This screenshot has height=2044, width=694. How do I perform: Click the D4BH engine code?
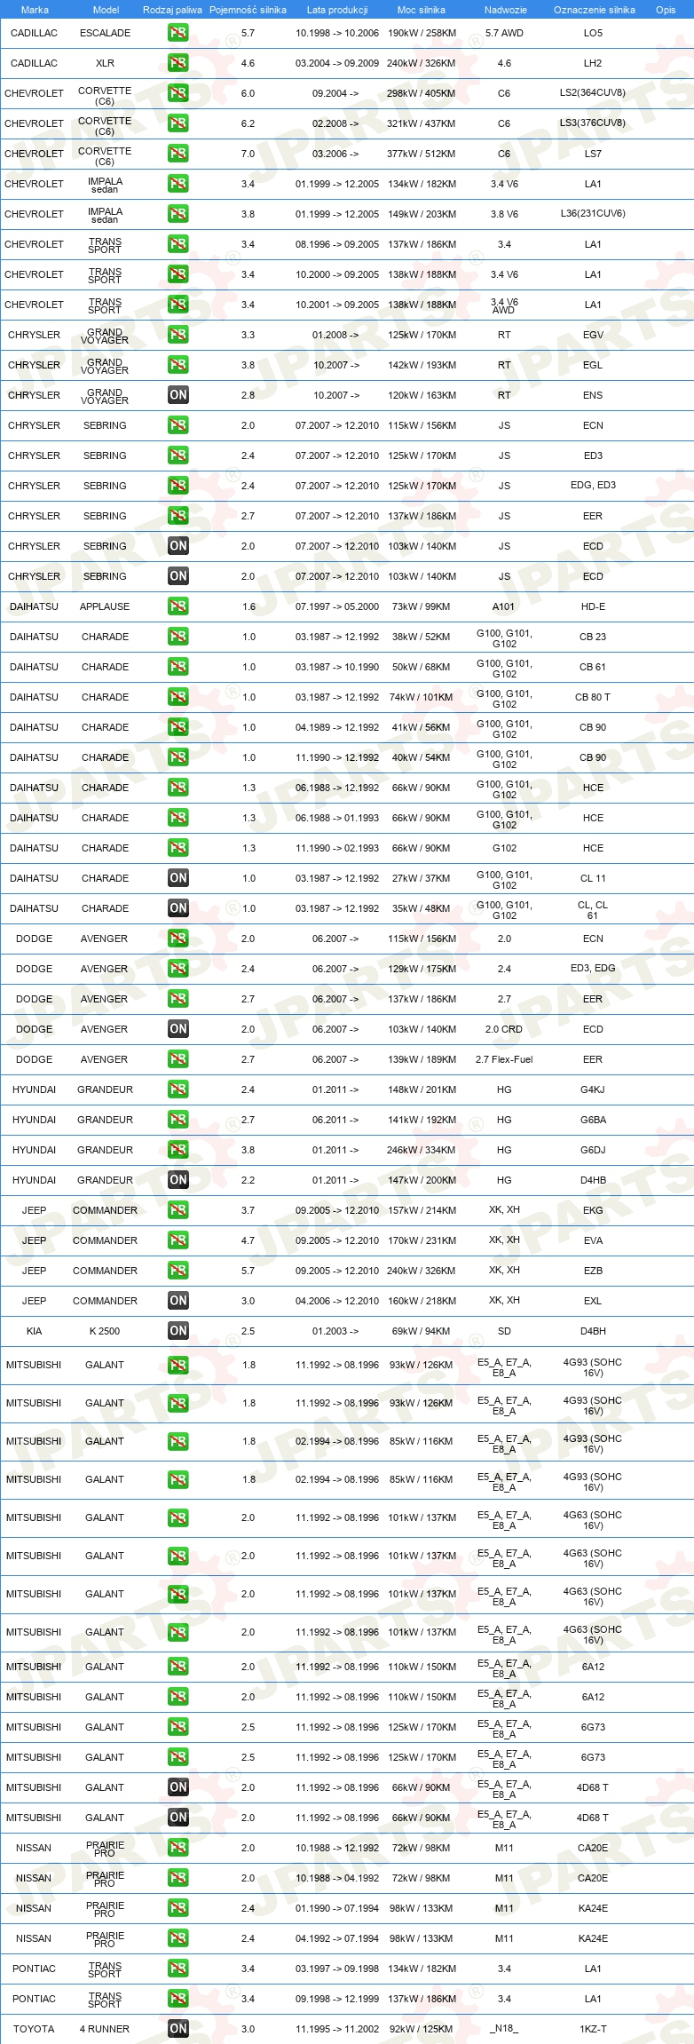coord(593,1331)
